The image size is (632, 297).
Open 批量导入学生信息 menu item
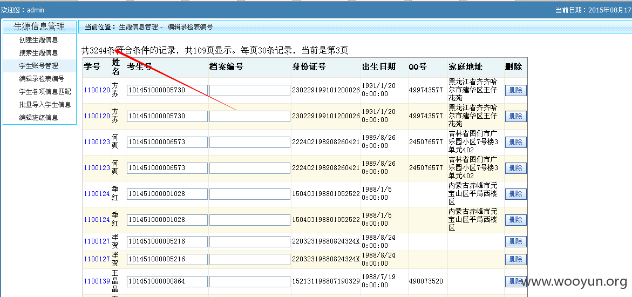coord(45,105)
